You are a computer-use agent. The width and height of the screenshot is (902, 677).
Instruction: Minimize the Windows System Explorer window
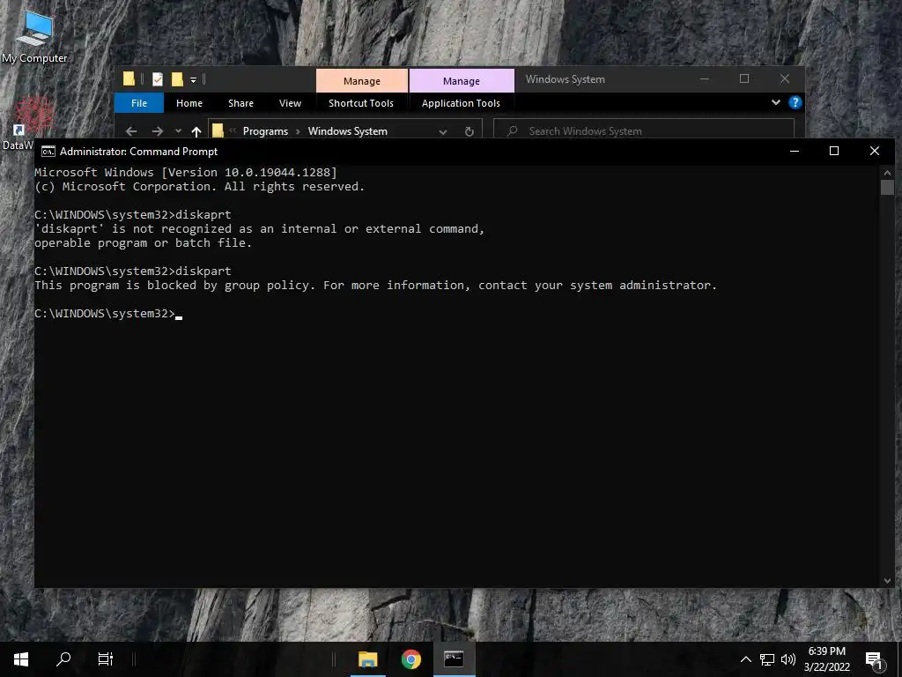click(x=705, y=78)
